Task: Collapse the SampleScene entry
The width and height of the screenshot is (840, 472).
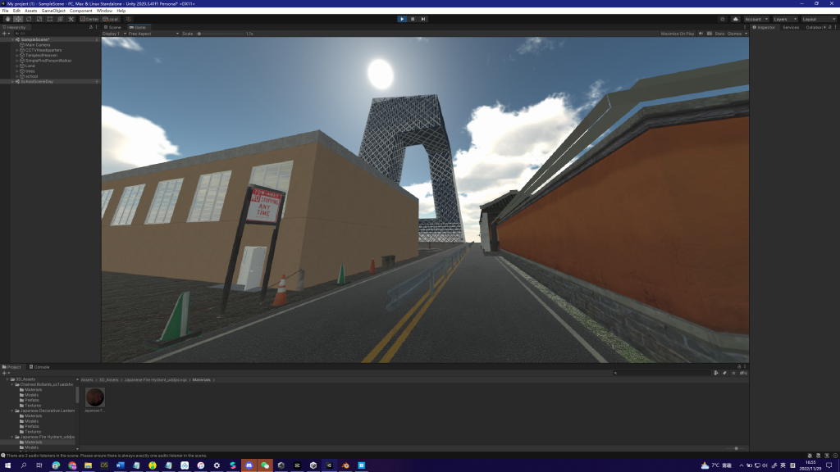Action: pos(13,39)
